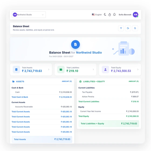Screen dimensions: 151x151
Task: Click the Cash & Bank group heading
Action: [18, 88]
